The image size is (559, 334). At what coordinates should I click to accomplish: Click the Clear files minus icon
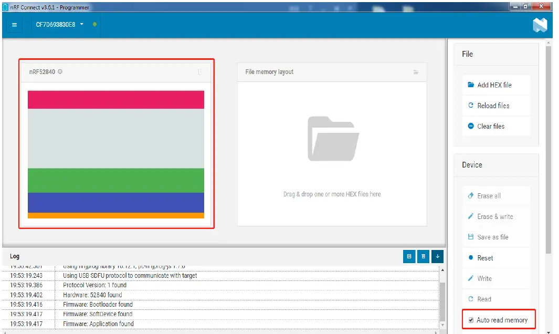click(x=471, y=126)
